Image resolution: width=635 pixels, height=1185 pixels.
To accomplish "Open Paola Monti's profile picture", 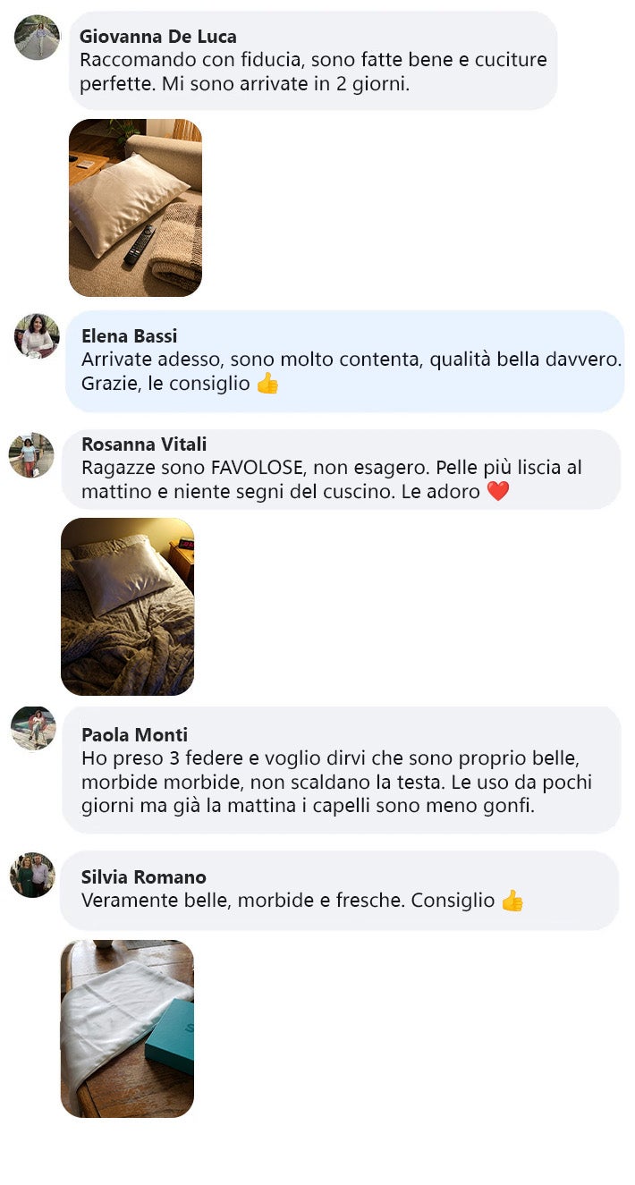I will [x=33, y=728].
